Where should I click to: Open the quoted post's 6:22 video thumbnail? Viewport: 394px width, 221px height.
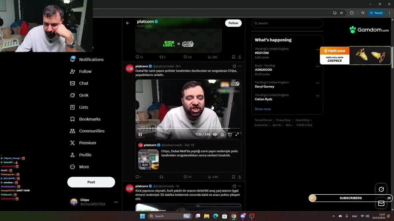pyautogui.click(x=148, y=159)
